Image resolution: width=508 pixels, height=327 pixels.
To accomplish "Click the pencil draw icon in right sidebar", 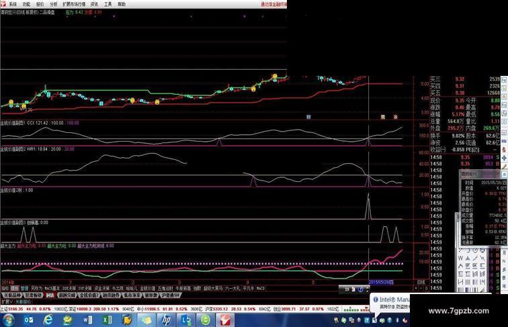I will (x=504, y=167).
